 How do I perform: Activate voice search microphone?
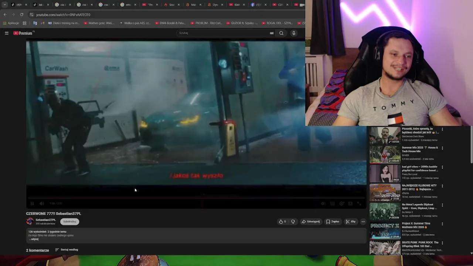coord(294,33)
